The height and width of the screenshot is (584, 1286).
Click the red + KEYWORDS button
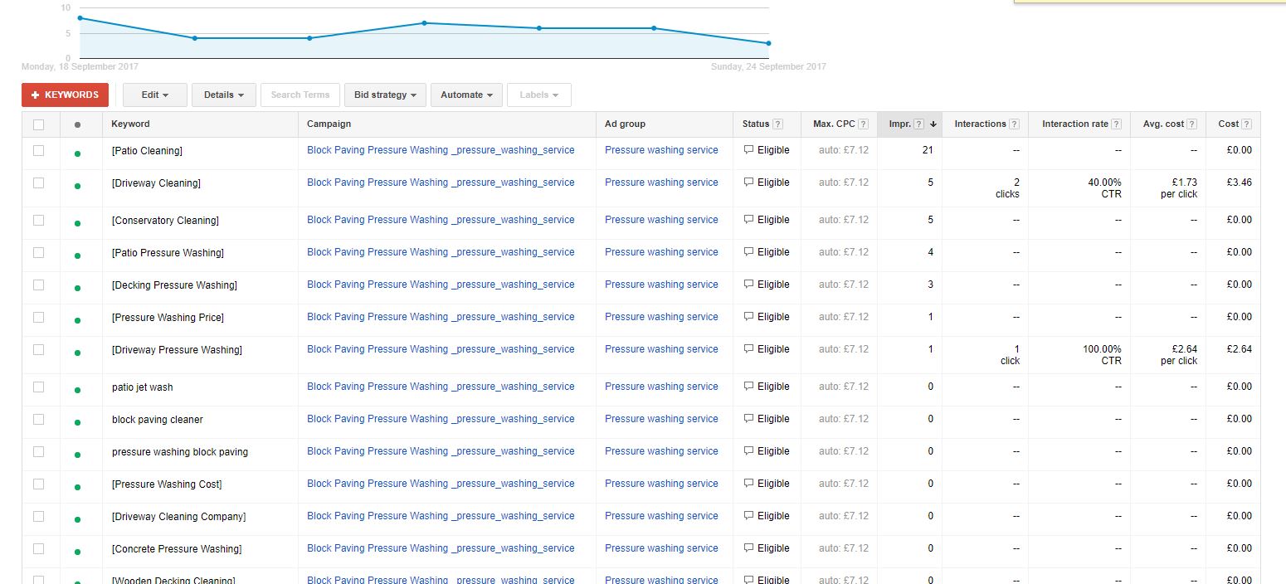[x=65, y=95]
